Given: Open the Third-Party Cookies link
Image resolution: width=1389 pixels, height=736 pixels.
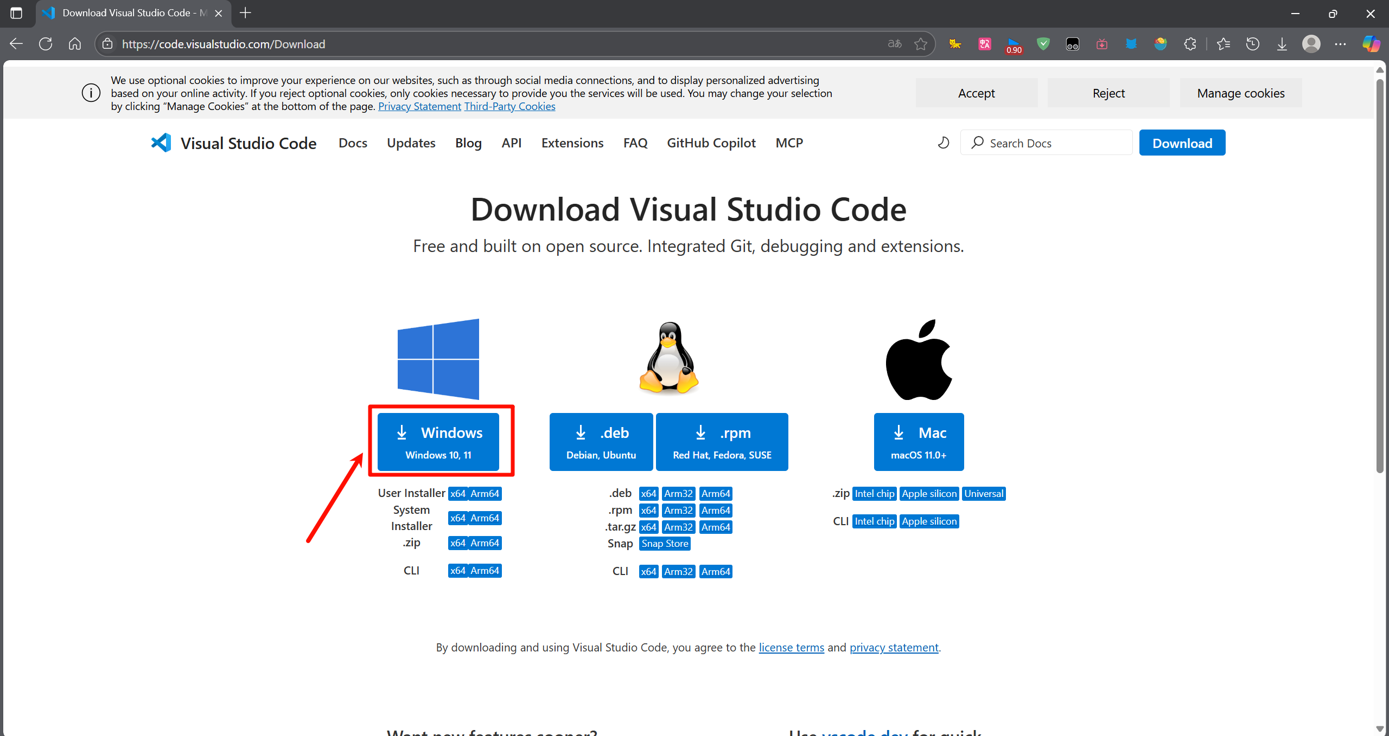Looking at the screenshot, I should (x=509, y=107).
